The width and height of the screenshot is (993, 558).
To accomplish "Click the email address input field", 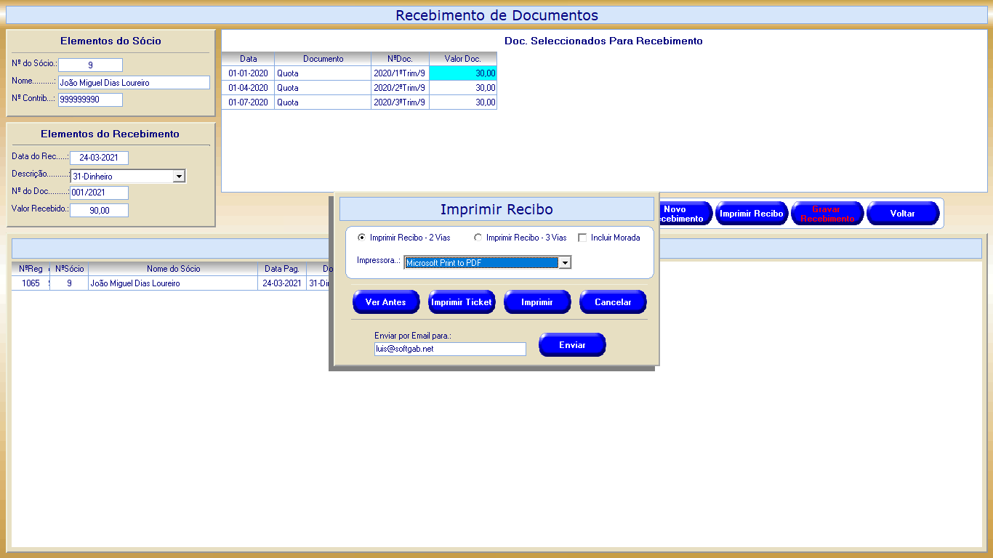I will [x=449, y=349].
